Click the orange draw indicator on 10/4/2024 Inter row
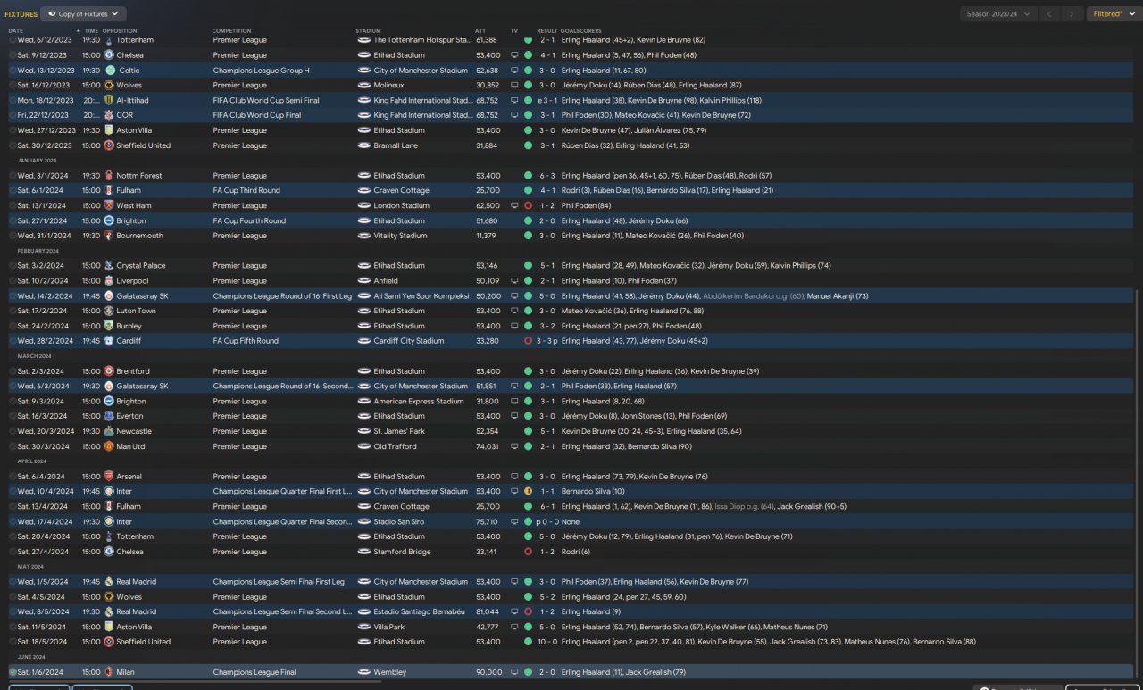 click(x=528, y=492)
